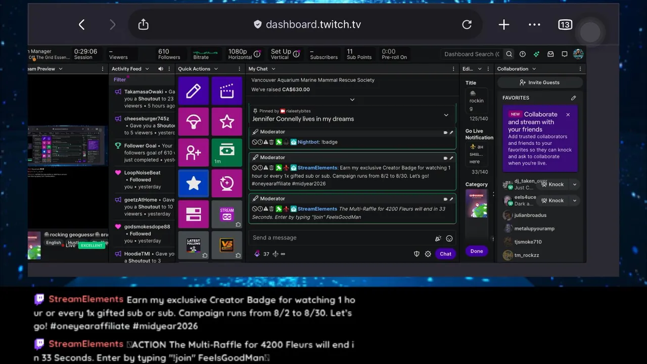
Task: Open the Activity Feed Filter link
Action: tap(120, 79)
